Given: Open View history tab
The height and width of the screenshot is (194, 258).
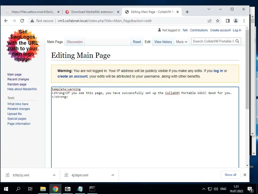Looking at the screenshot, I should point(163,42).
